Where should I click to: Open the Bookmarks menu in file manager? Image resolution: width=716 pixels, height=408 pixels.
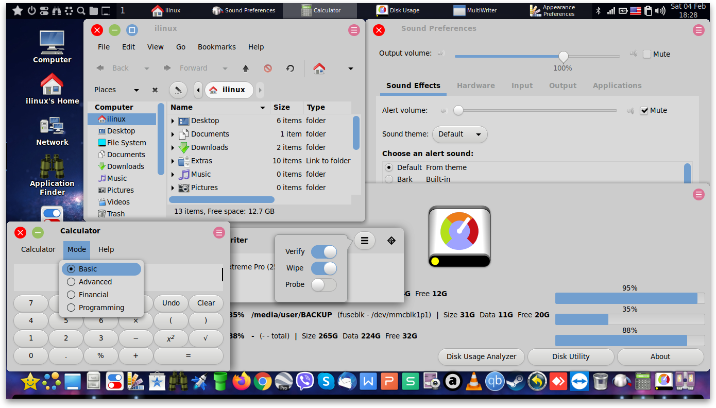[217, 47]
